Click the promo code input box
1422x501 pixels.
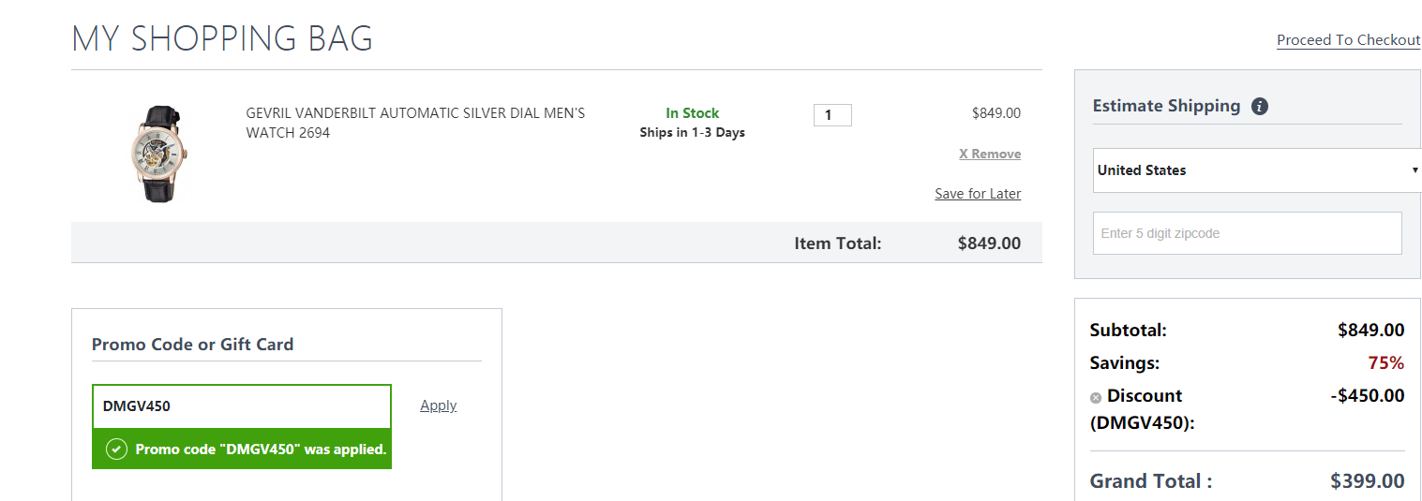(242, 406)
